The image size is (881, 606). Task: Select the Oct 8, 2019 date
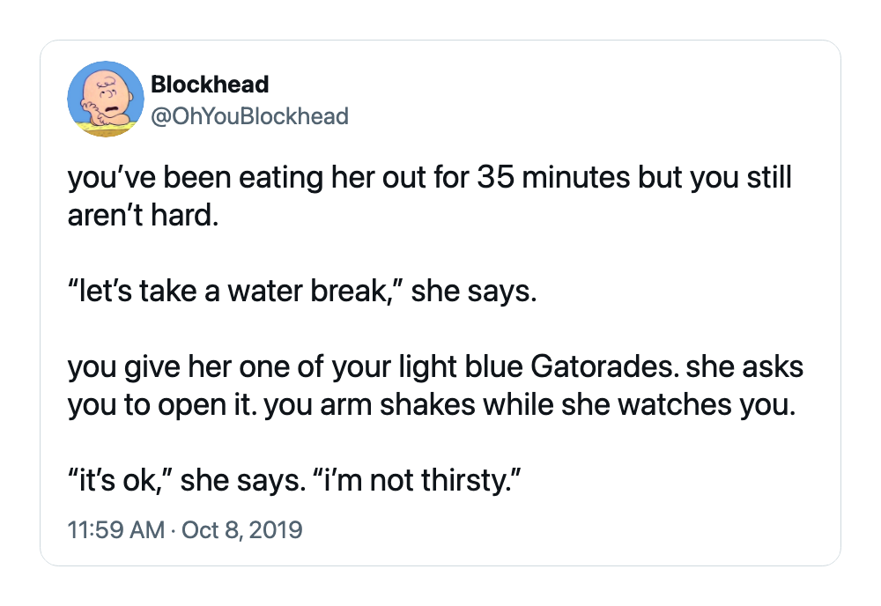(x=242, y=529)
